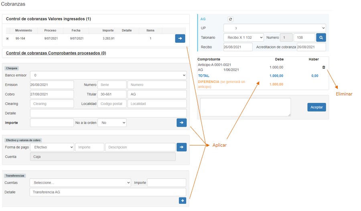Open the Banco emisor dropdown
This screenshot has width=361, height=211.
click(108, 75)
